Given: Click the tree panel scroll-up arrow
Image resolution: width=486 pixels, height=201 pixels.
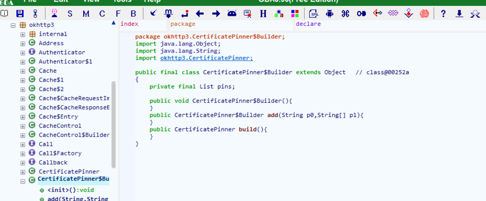Looking at the screenshot, I should pyautogui.click(x=114, y=22).
